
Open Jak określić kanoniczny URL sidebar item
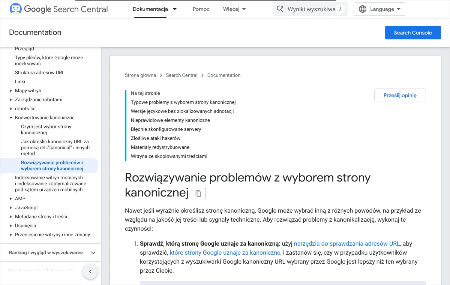click(55, 148)
